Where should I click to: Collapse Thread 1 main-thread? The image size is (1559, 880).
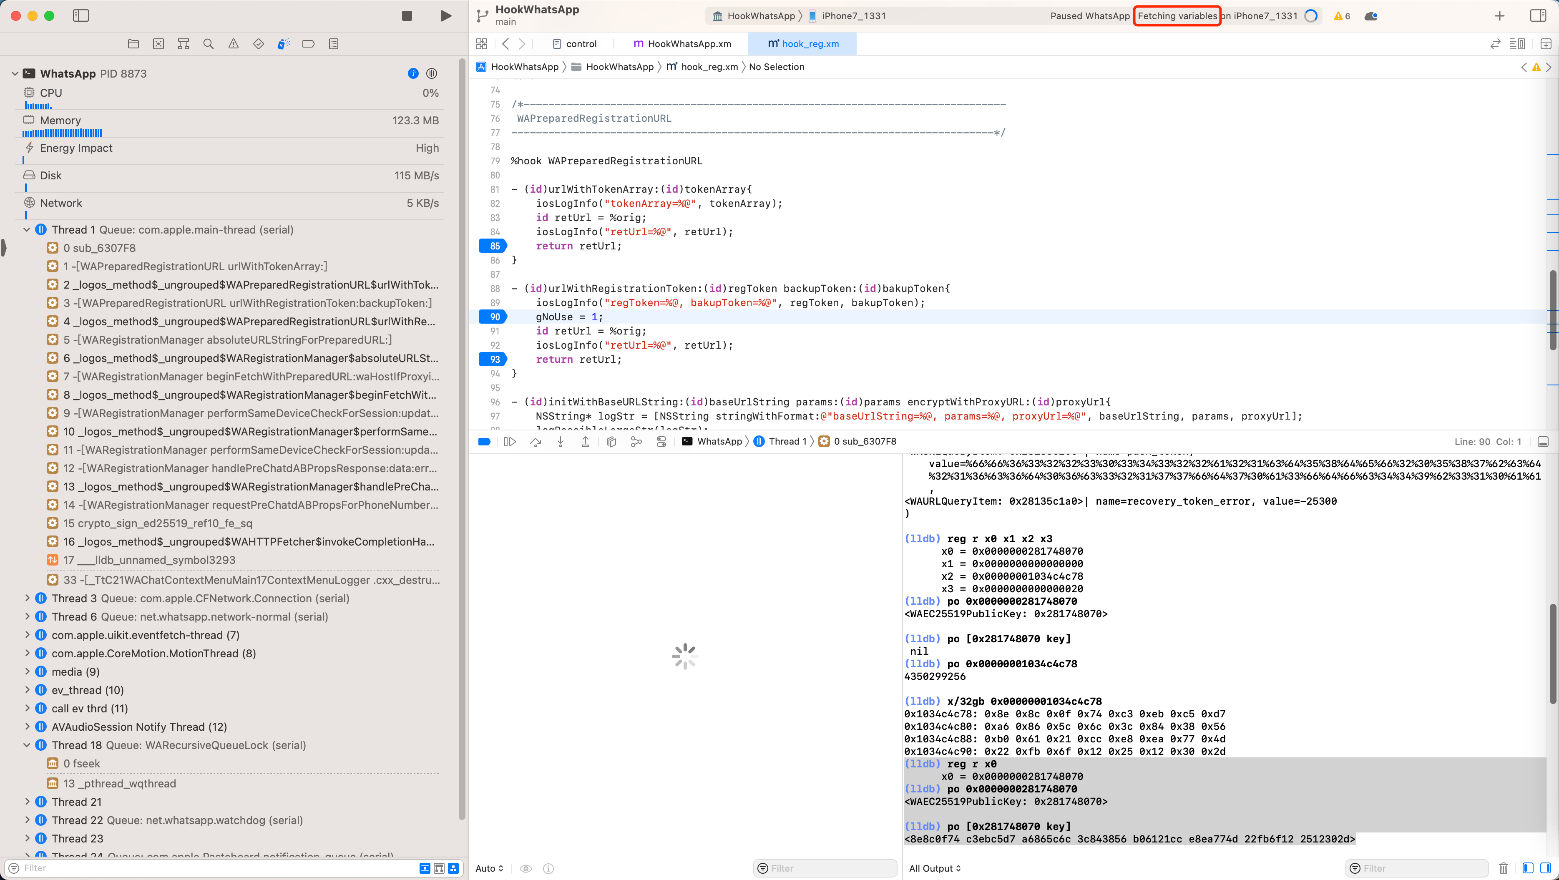coord(27,230)
